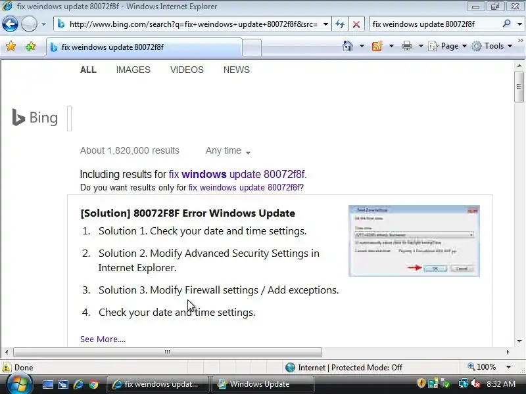The width and height of the screenshot is (526, 394).
Task: Click the grayed Forward navigation button
Action: (x=29, y=24)
